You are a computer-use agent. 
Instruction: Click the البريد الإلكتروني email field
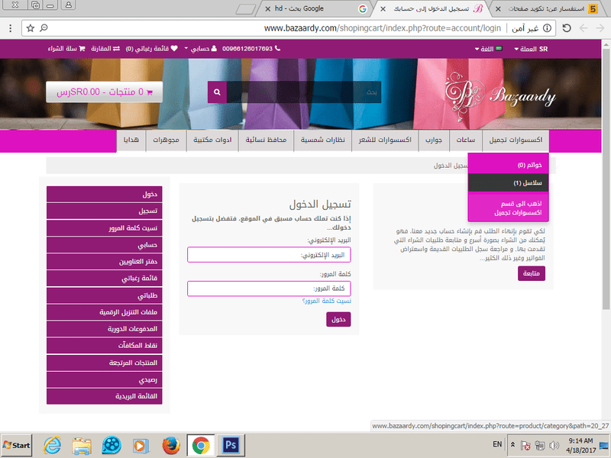pyautogui.click(x=269, y=255)
